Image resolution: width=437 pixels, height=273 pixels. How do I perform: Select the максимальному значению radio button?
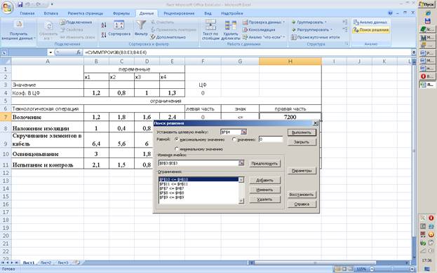pos(177,139)
